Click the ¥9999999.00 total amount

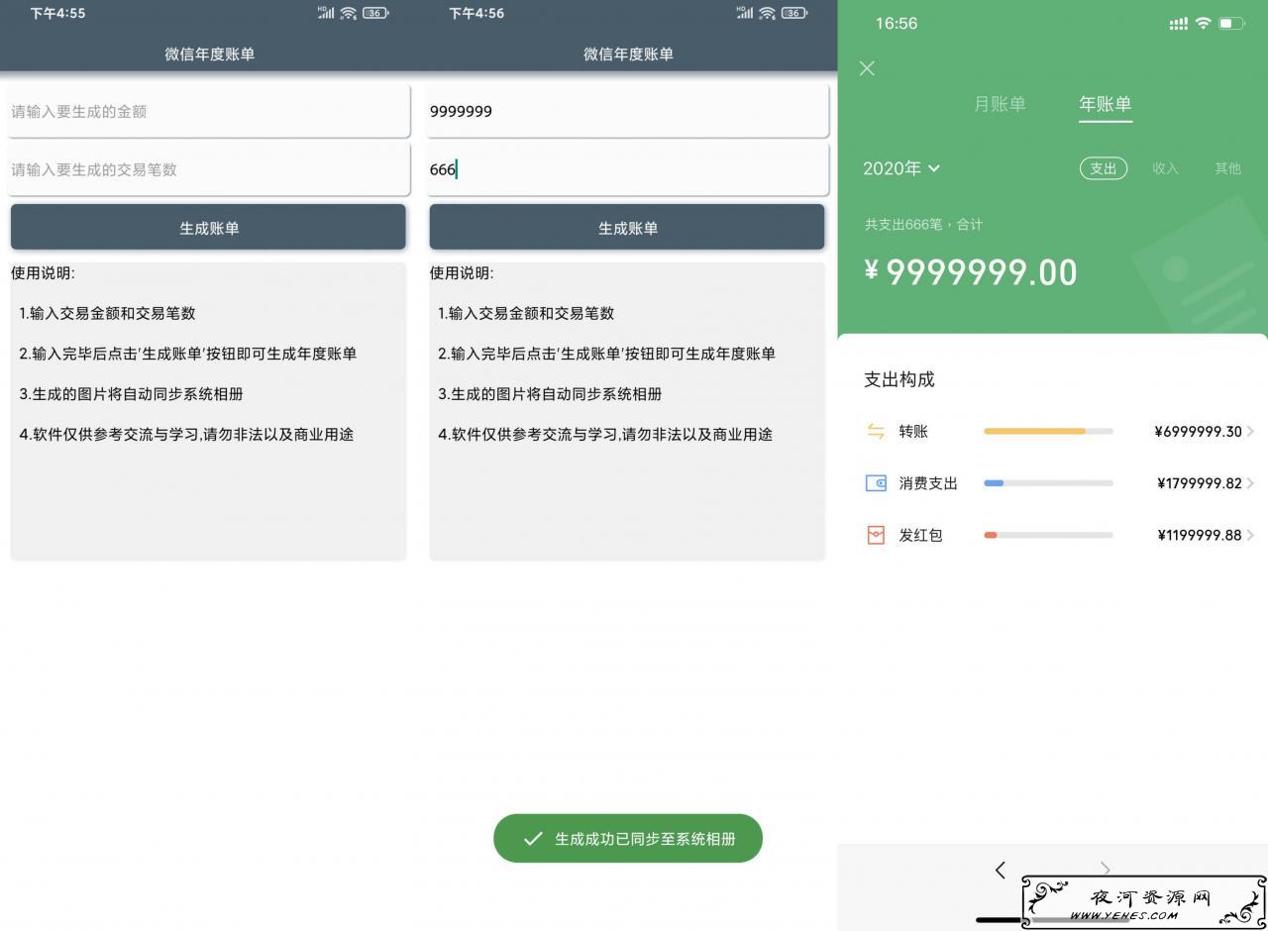click(x=971, y=271)
